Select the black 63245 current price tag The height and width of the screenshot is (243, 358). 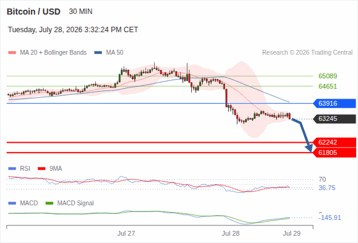point(334,118)
